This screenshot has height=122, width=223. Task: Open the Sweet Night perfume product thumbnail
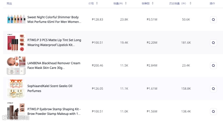click(x=16, y=19)
